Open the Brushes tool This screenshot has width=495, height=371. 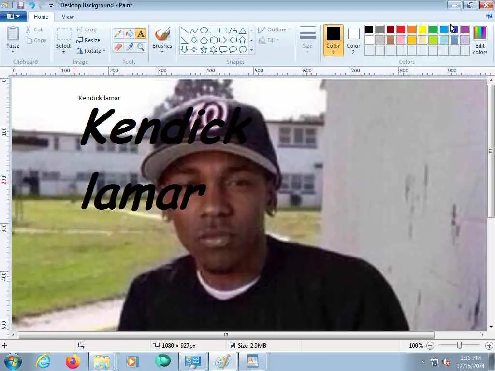pos(162,34)
